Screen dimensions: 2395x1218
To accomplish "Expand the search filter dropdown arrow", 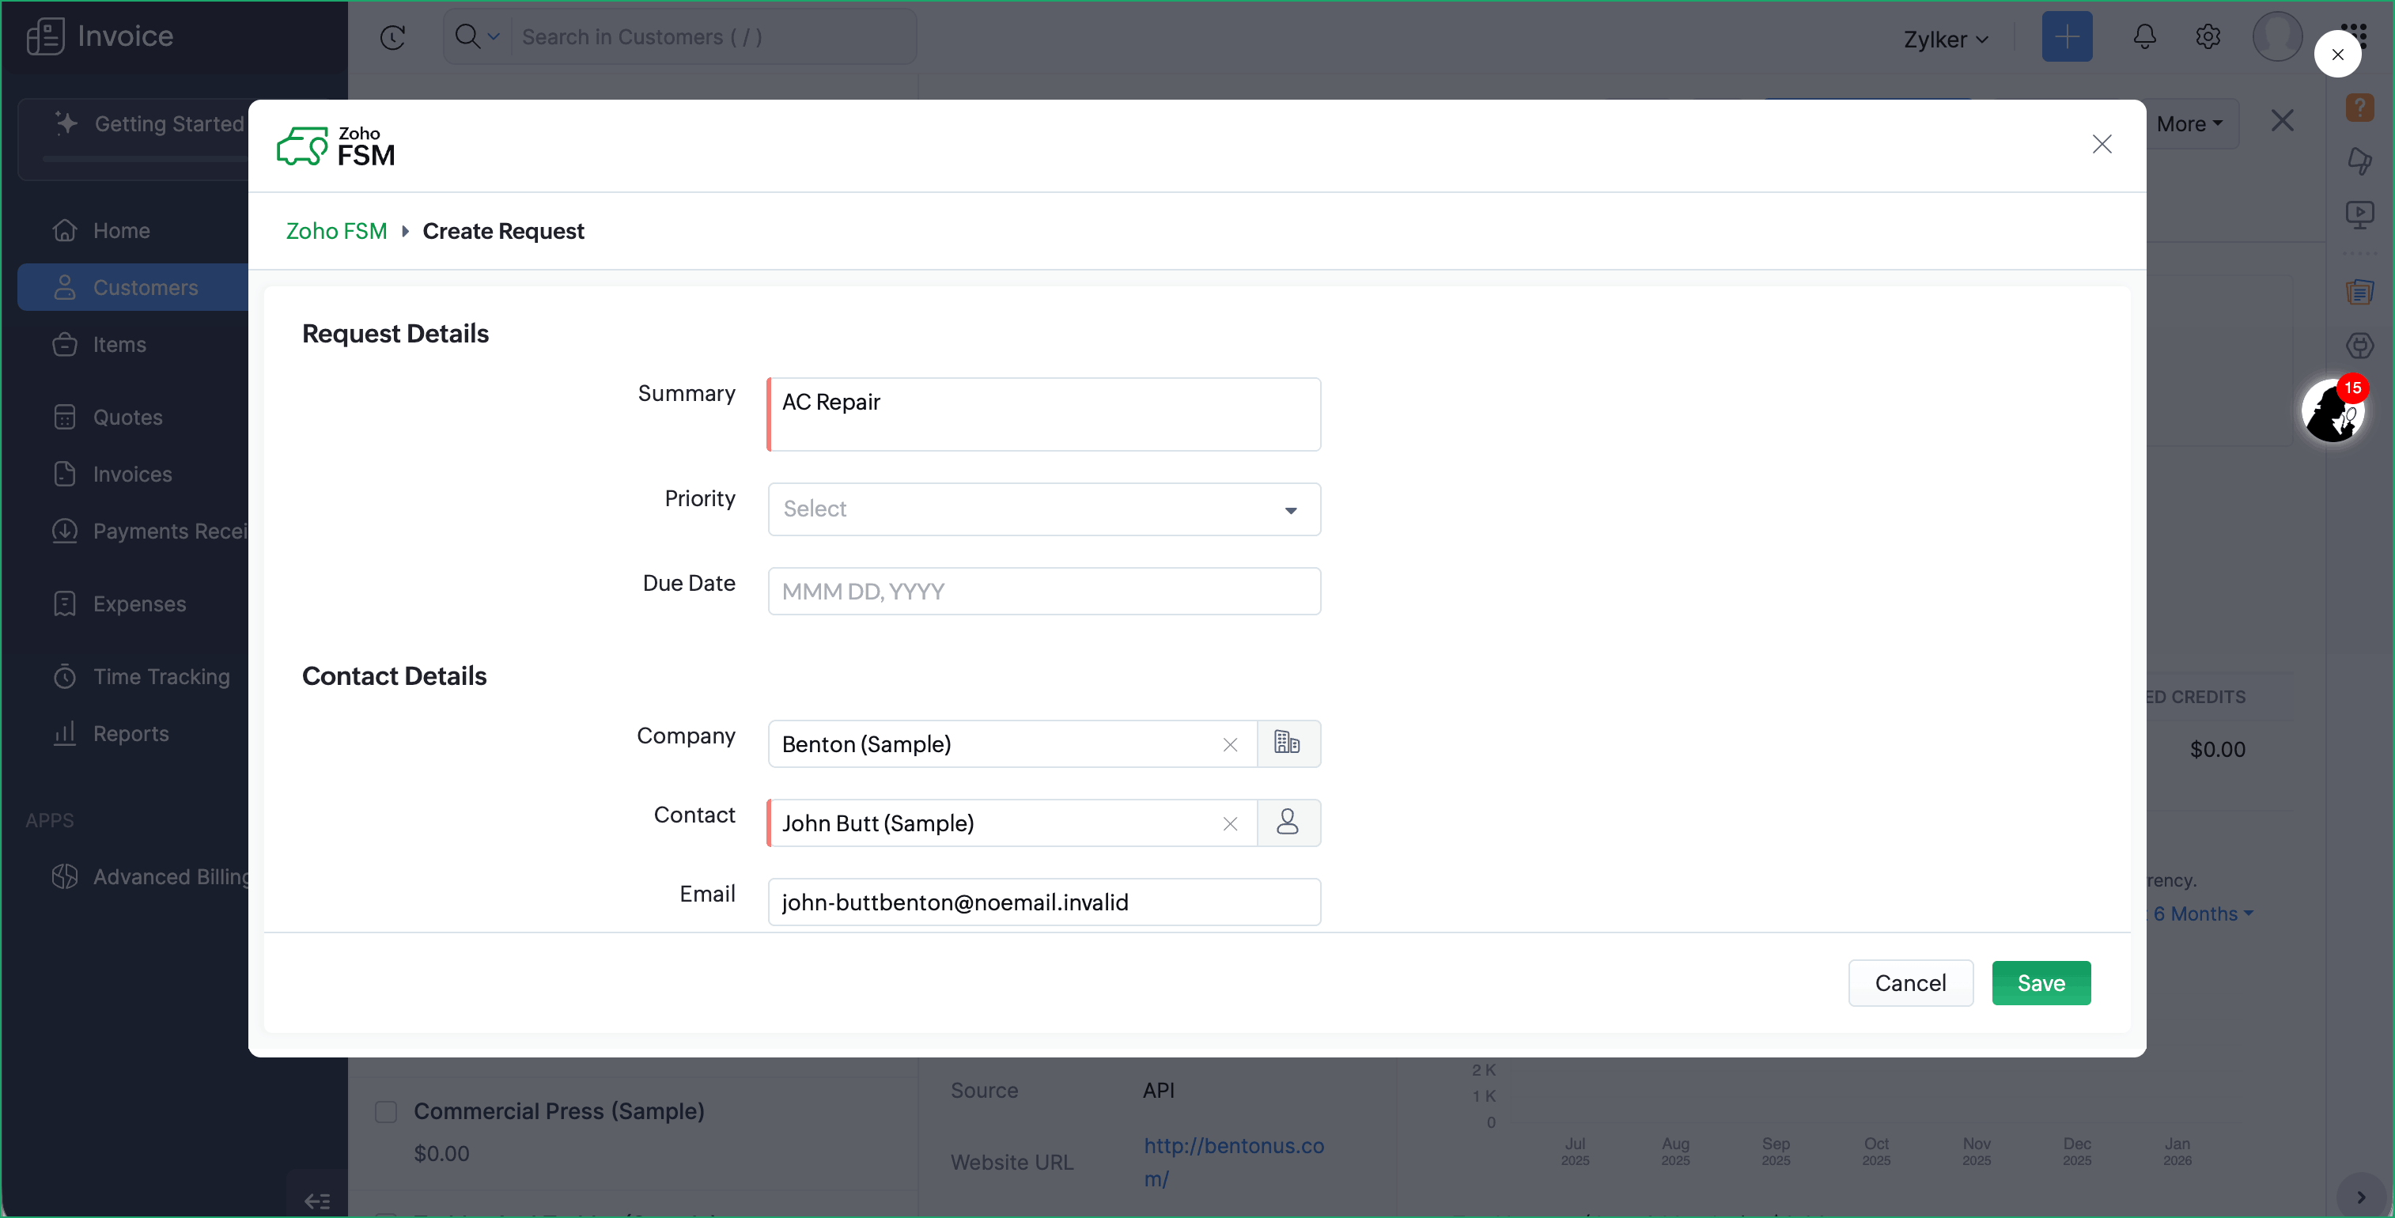I will click(494, 37).
